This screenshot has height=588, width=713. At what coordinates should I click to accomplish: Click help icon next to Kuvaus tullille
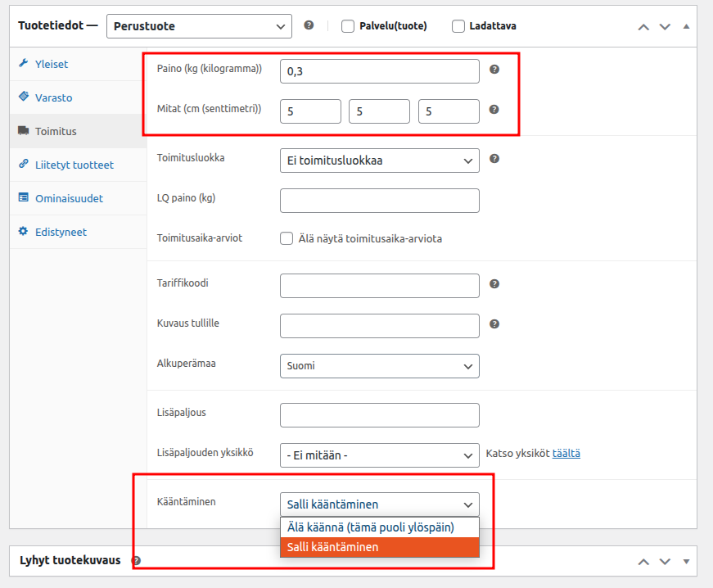click(x=494, y=324)
